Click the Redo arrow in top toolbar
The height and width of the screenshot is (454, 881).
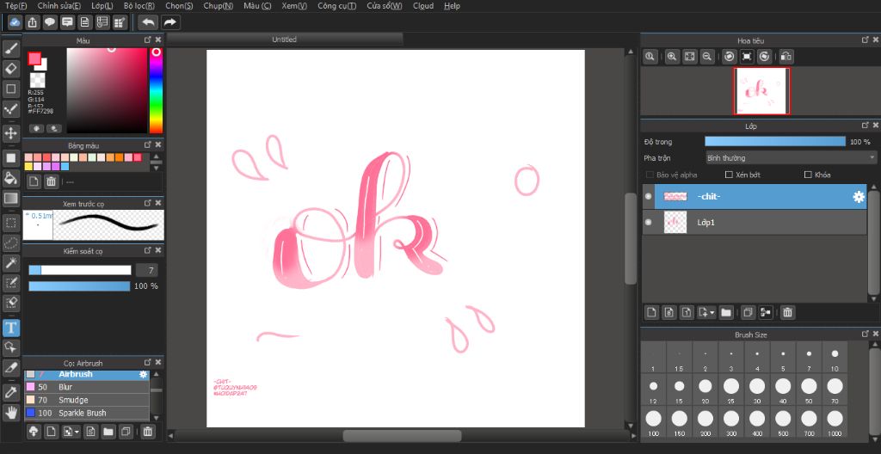[x=169, y=22]
